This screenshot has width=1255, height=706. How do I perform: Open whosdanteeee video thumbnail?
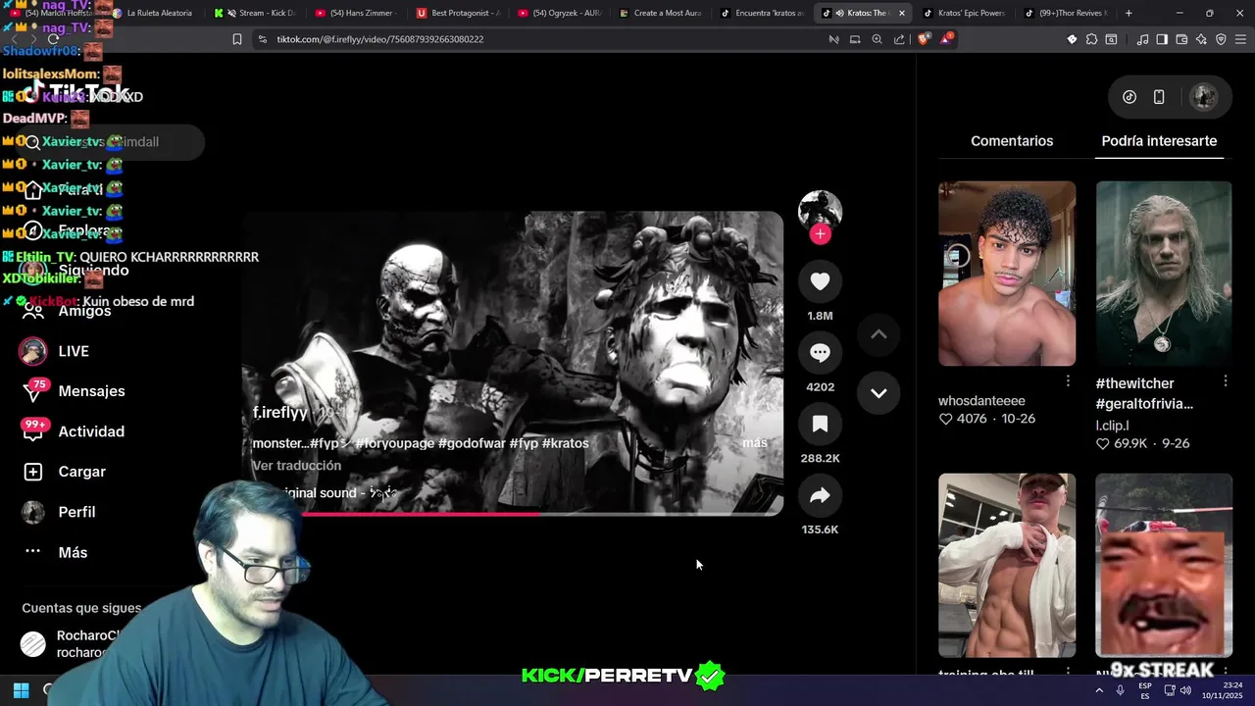(1007, 274)
